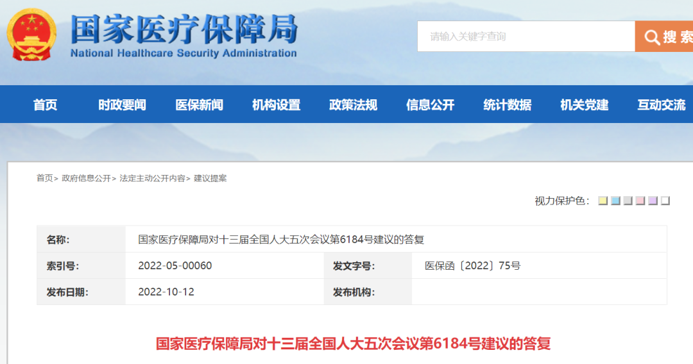The width and height of the screenshot is (693, 364).
Task: Open the 统计数据 navigation item
Action: 507,104
